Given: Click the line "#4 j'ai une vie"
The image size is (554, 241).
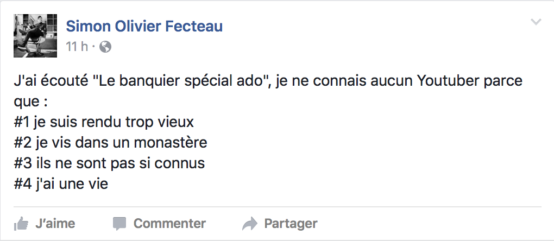Looking at the screenshot, I should click(61, 184).
